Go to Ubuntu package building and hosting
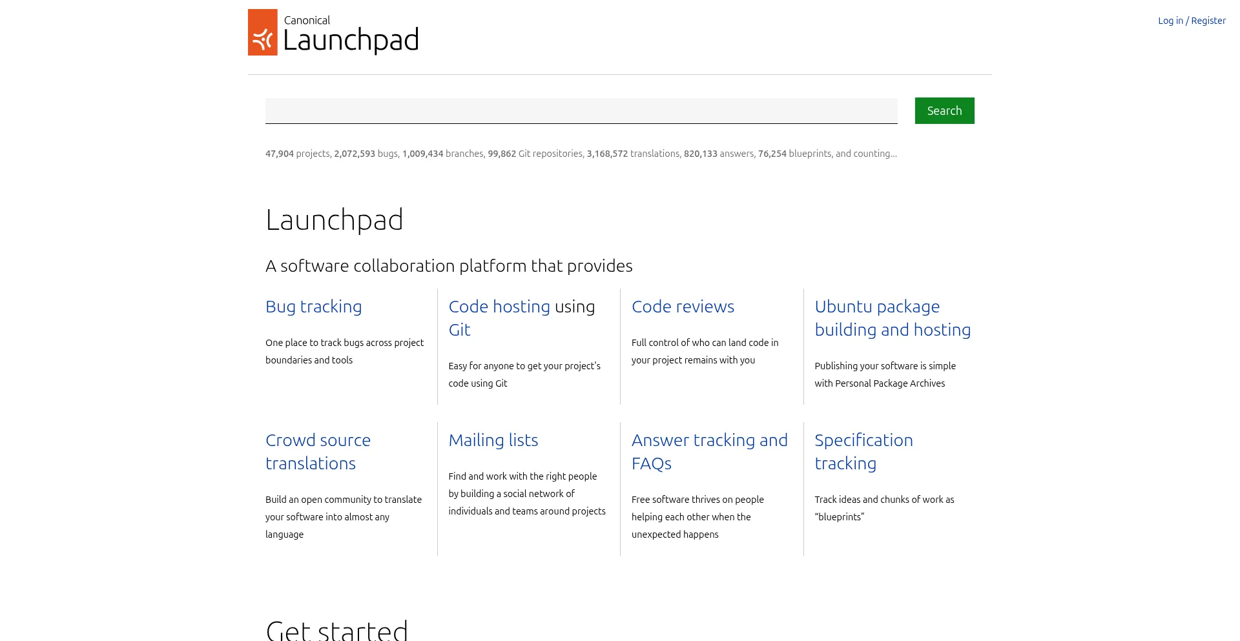Image resolution: width=1240 pixels, height=641 pixels. click(x=892, y=318)
